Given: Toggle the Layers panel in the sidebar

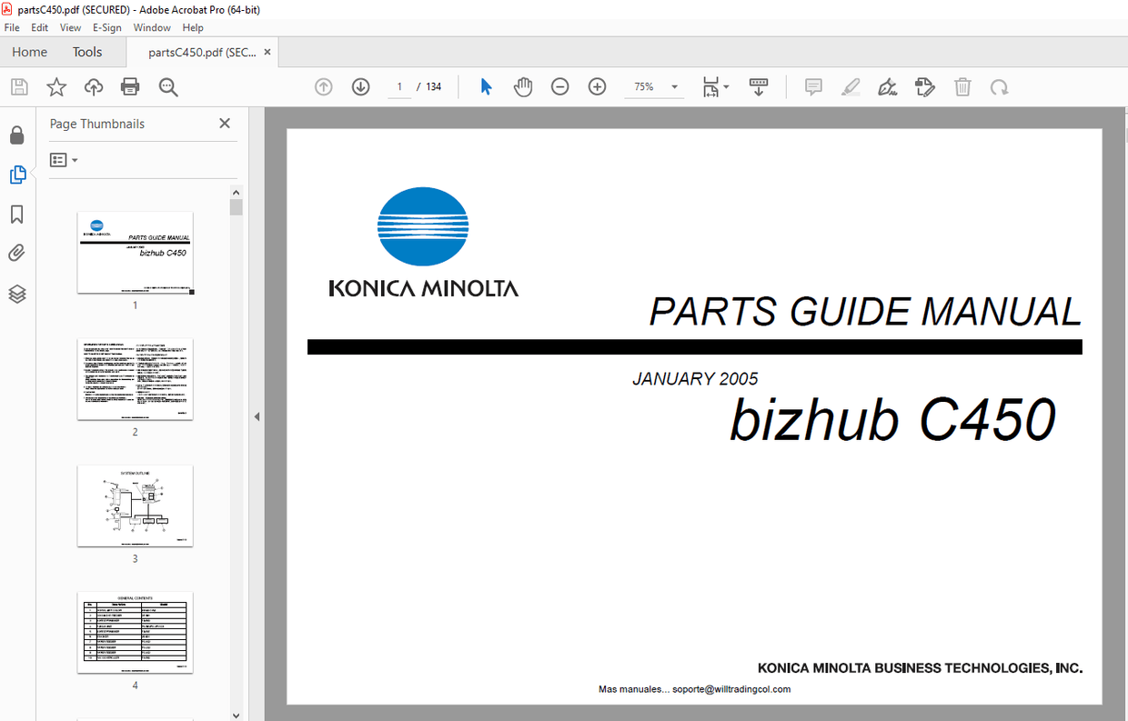Looking at the screenshot, I should pos(16,294).
